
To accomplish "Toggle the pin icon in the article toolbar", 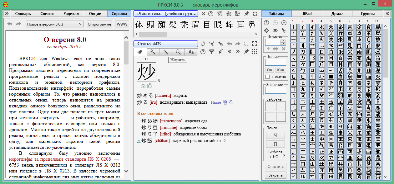I will pyautogui.click(x=246, y=52).
